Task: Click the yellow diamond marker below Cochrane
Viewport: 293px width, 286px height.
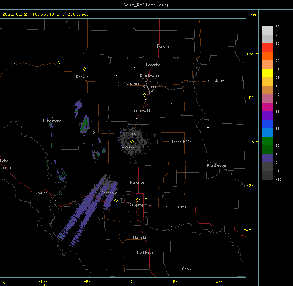Action: (x=116, y=200)
